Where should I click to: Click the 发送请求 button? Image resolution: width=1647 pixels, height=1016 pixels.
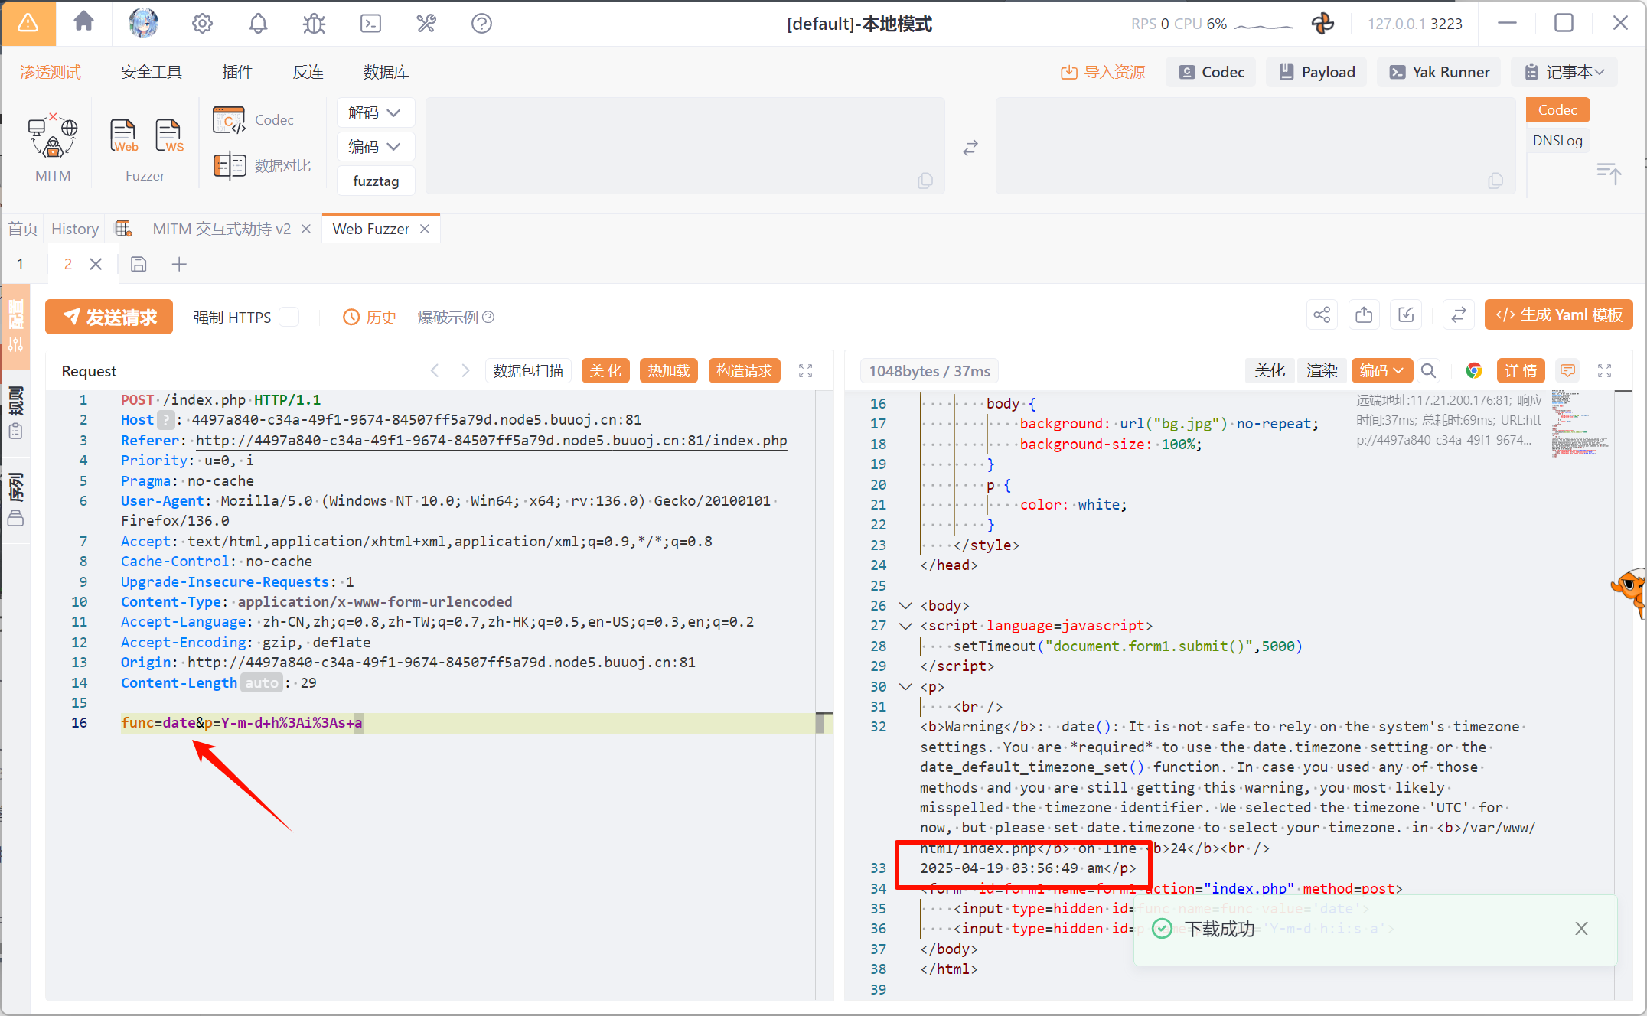[x=109, y=317]
